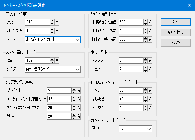Click the A button beside 埋込長さ field

57,31
